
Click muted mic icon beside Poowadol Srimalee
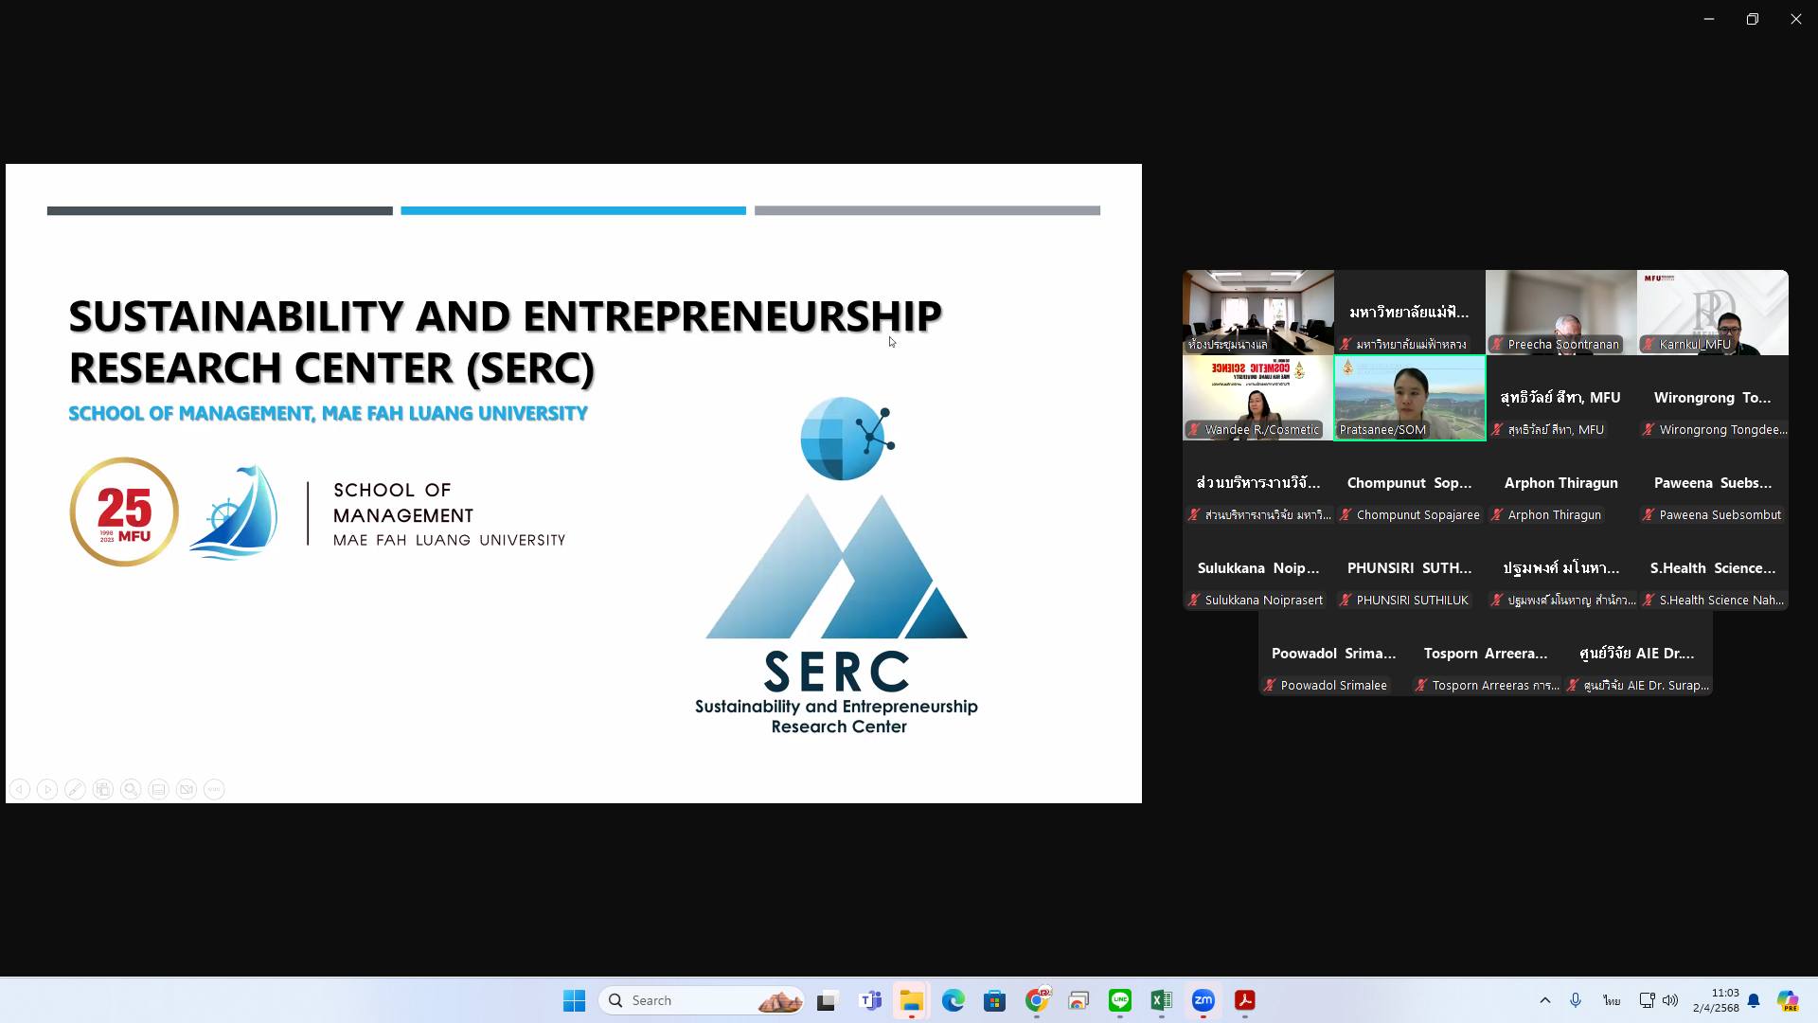(1270, 686)
